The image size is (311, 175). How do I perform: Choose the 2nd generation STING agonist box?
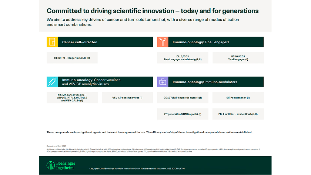[183, 114]
